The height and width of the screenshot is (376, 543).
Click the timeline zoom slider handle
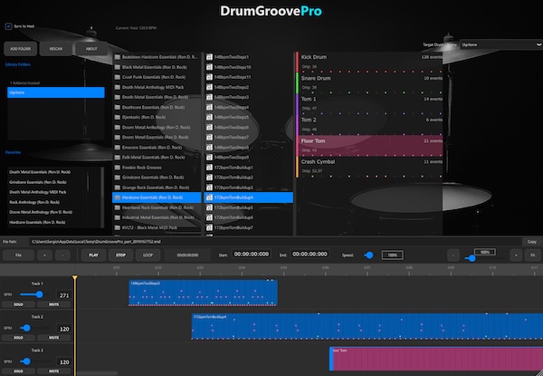(x=472, y=258)
